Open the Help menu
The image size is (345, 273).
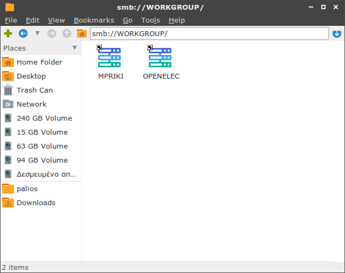click(x=177, y=20)
